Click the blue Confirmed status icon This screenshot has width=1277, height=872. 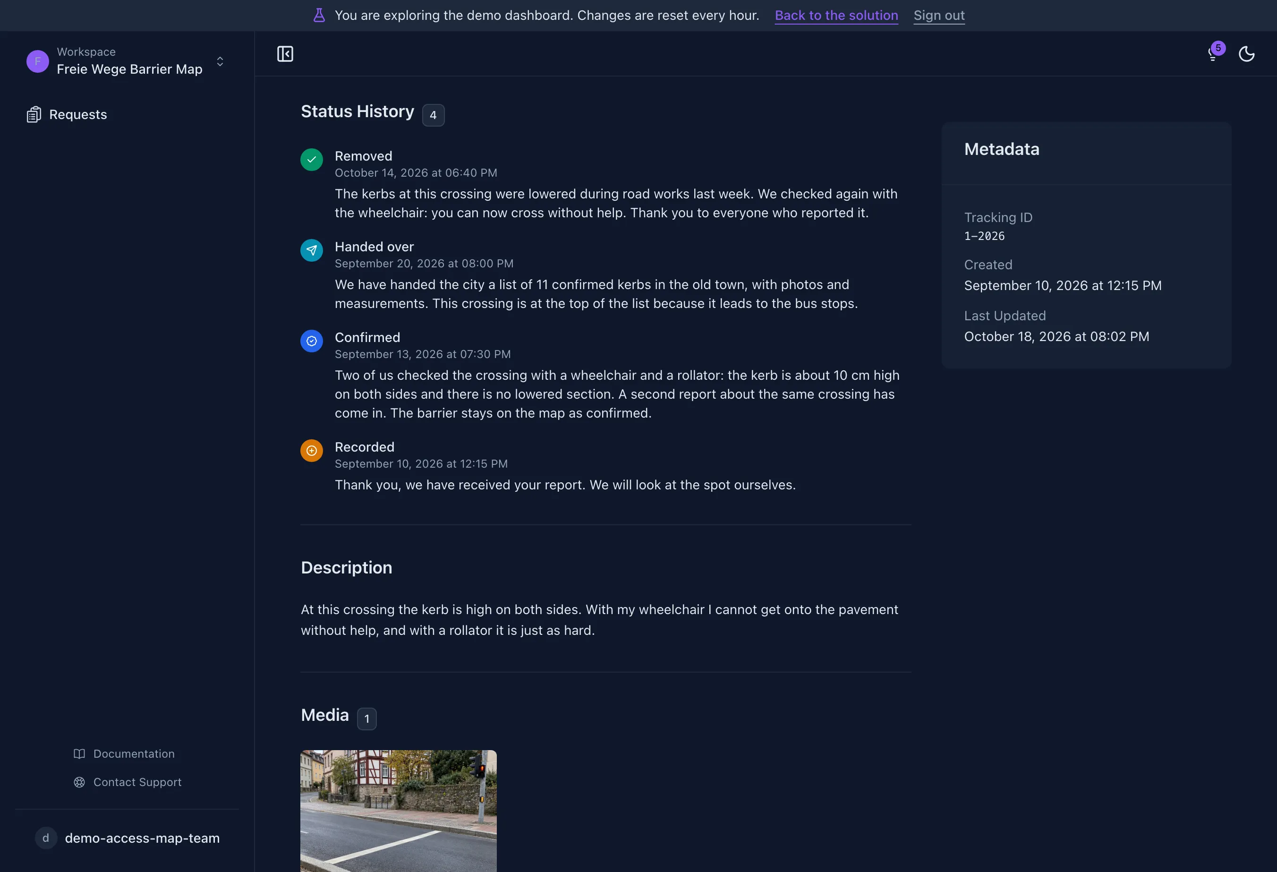[x=312, y=341]
